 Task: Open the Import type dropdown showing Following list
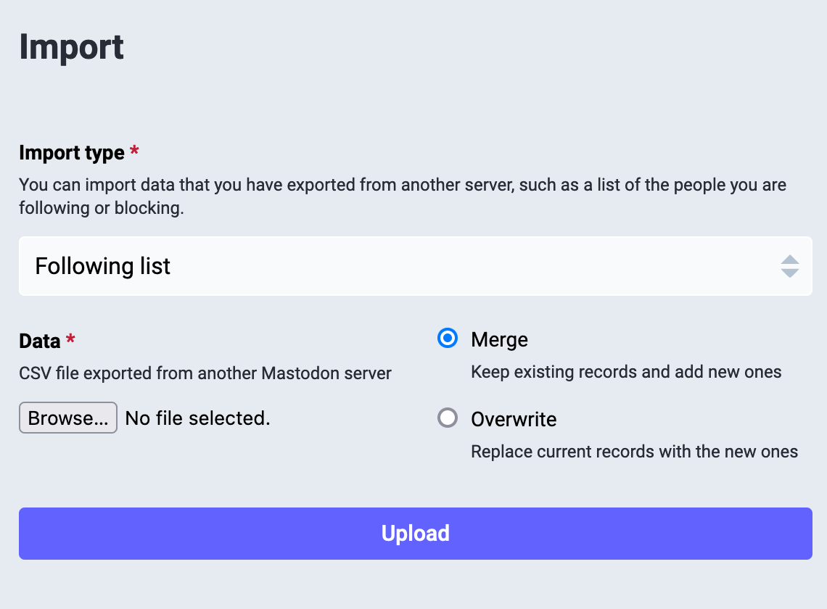tap(416, 266)
